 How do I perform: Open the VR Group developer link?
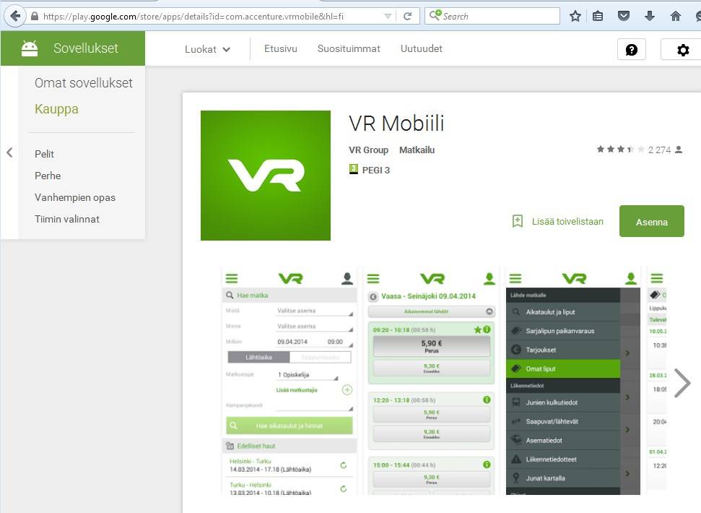[368, 150]
